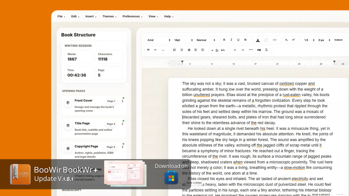
Task: Toggle underline formatting in the toolbar
Action: click(238, 40)
